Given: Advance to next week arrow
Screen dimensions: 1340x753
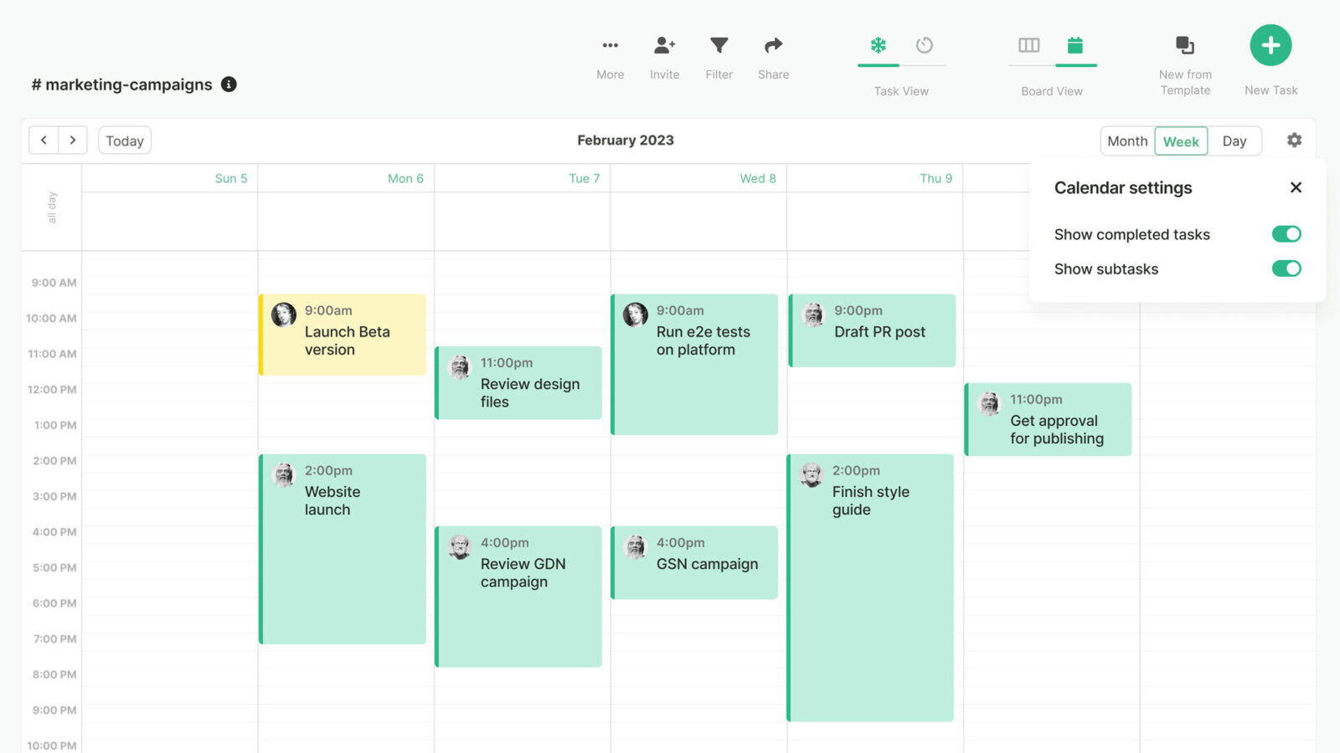Looking at the screenshot, I should 73,141.
